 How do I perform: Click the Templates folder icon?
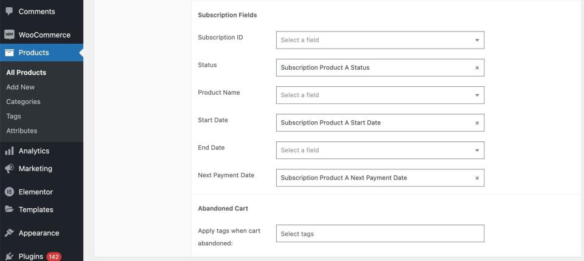[9, 209]
